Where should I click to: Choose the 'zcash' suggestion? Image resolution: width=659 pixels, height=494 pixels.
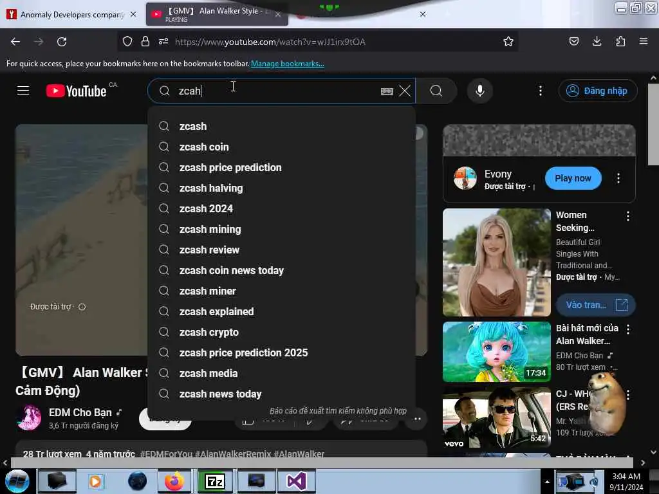tap(282, 127)
